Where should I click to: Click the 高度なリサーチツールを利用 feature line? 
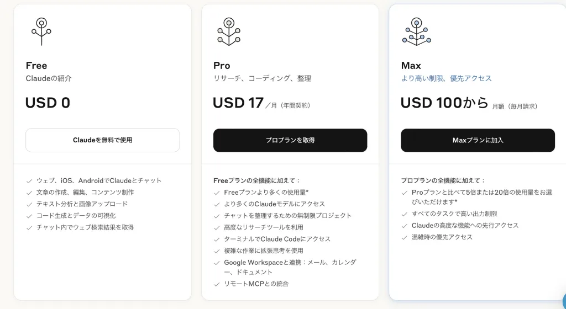pyautogui.click(x=264, y=227)
